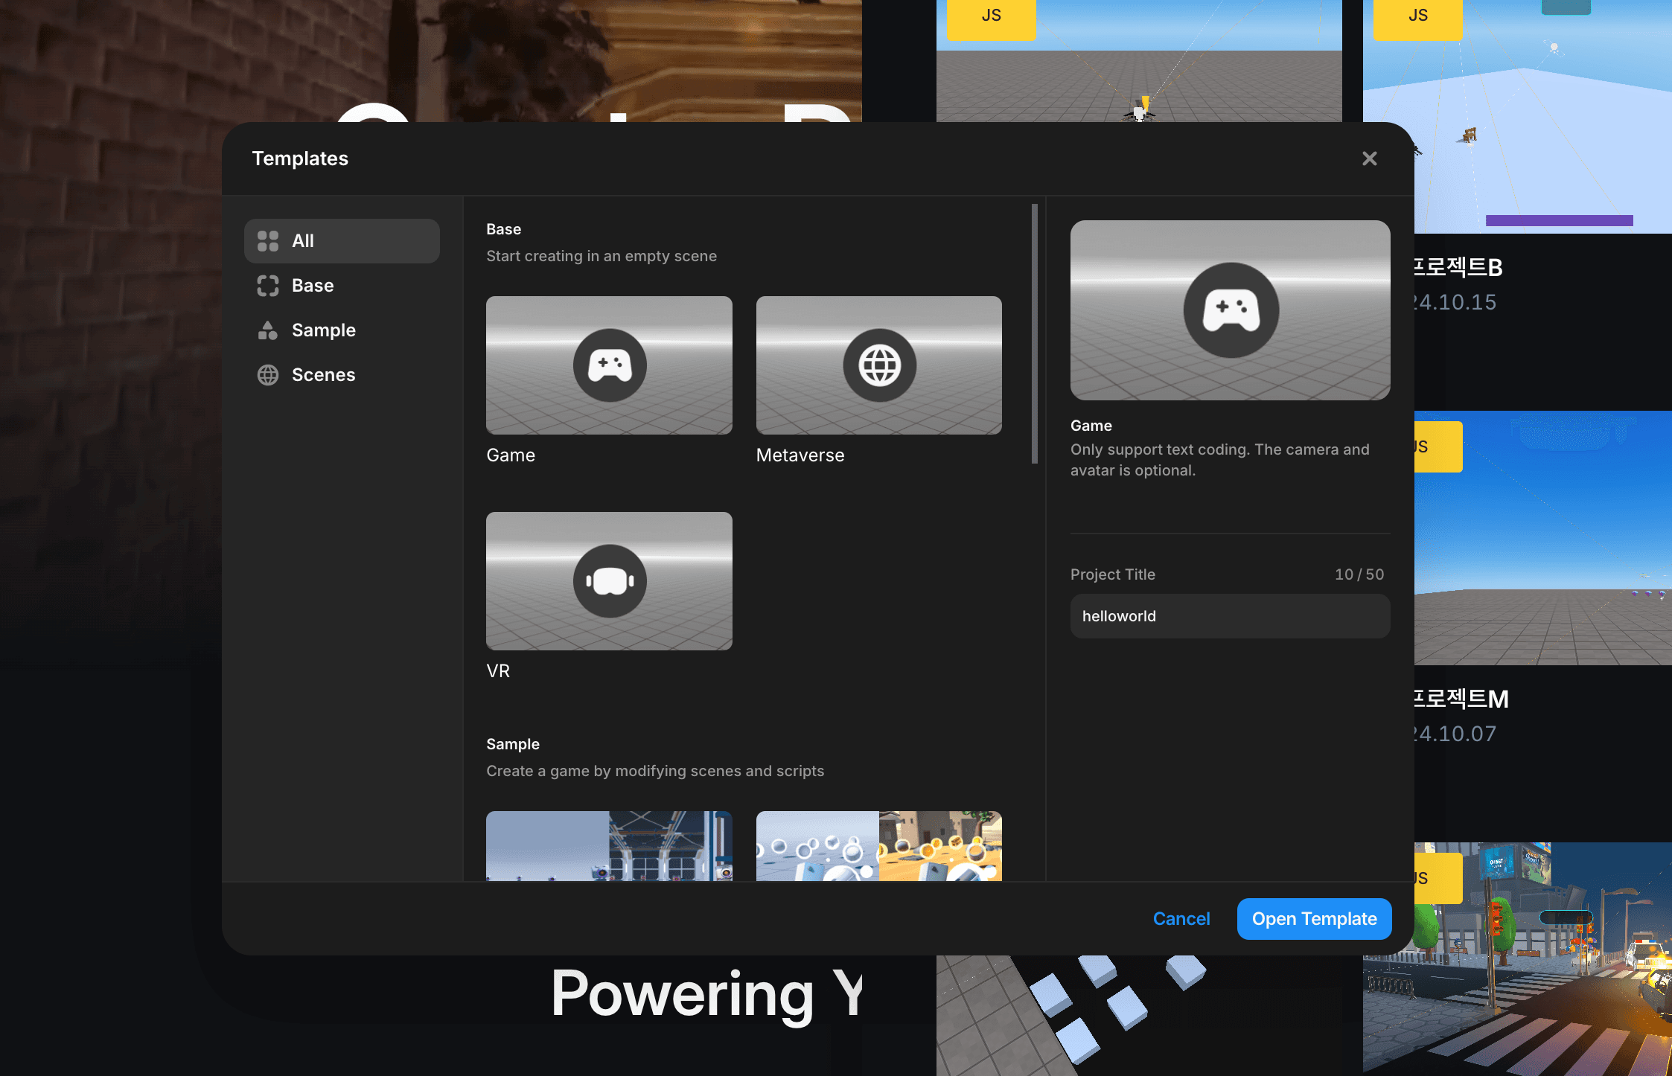Click the 24.10.15 date text
1672x1076 pixels.
(x=1455, y=302)
